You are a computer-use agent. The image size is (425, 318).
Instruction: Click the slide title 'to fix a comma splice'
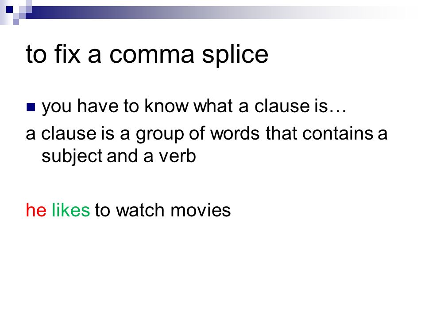pyautogui.click(x=147, y=55)
